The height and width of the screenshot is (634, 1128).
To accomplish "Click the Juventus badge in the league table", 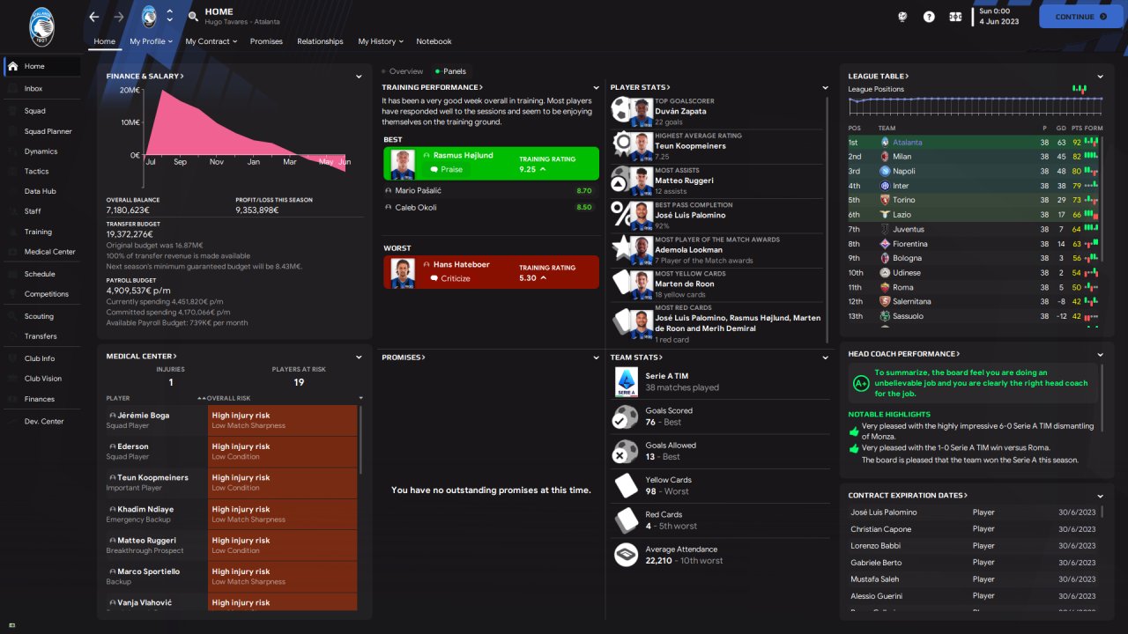I will [x=885, y=229].
